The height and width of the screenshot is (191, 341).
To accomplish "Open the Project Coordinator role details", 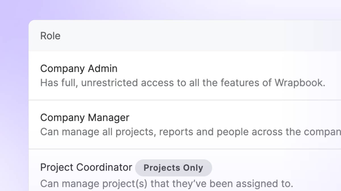I will [86, 167].
